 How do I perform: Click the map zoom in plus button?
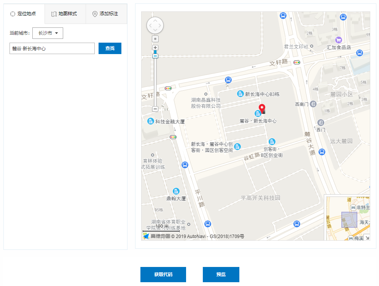tap(155, 48)
